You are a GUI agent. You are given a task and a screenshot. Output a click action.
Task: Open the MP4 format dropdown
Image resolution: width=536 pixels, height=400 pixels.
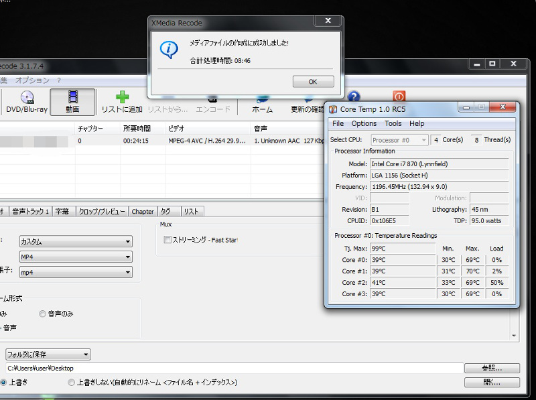(x=76, y=257)
